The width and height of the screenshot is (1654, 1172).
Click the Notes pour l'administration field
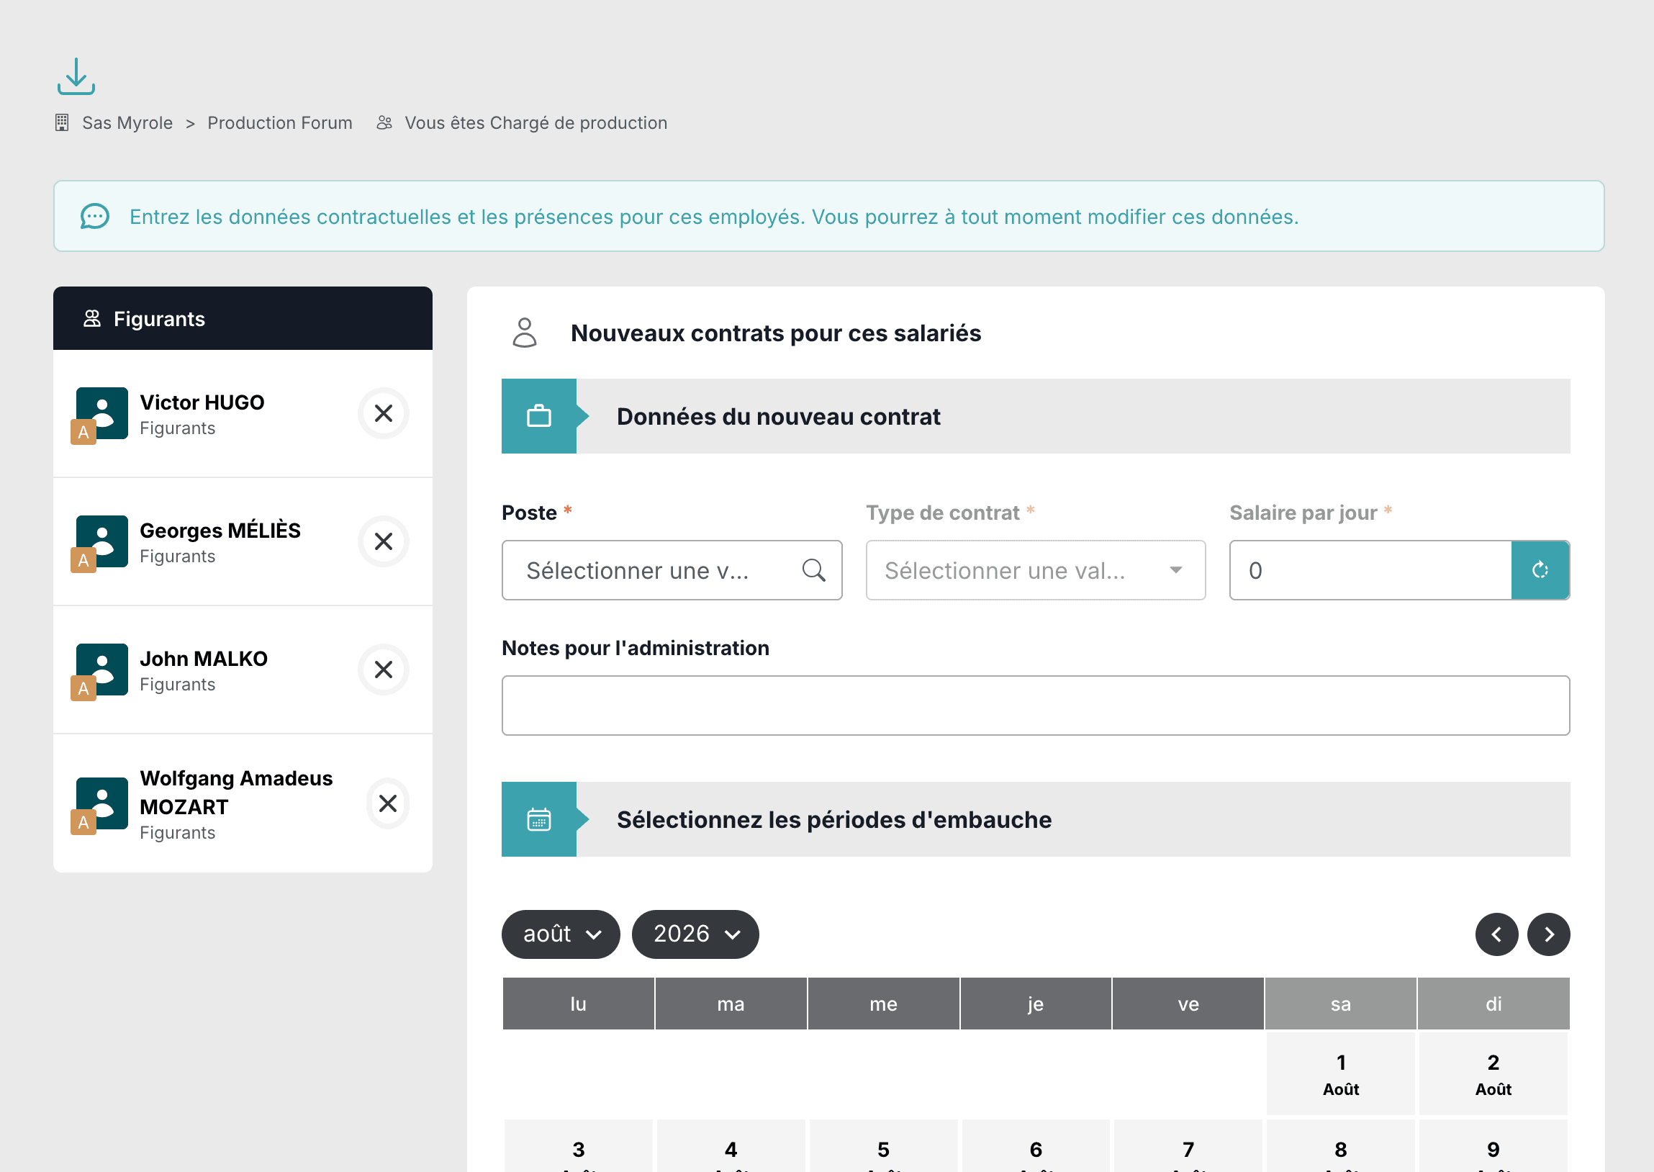[1036, 705]
